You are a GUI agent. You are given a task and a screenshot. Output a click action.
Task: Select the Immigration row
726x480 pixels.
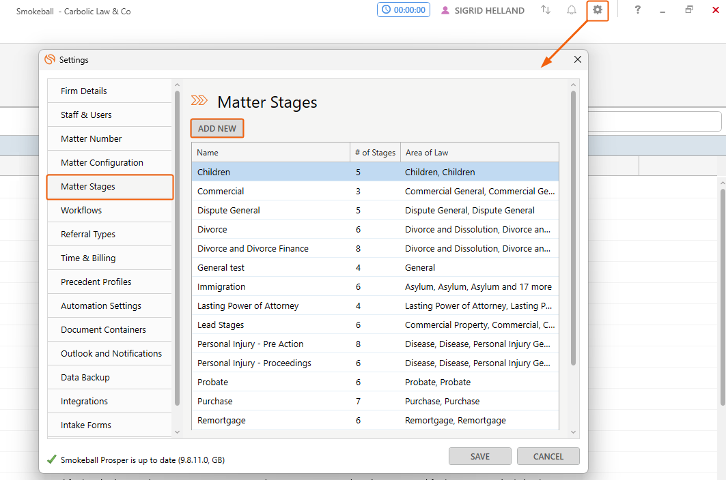pyautogui.click(x=375, y=287)
